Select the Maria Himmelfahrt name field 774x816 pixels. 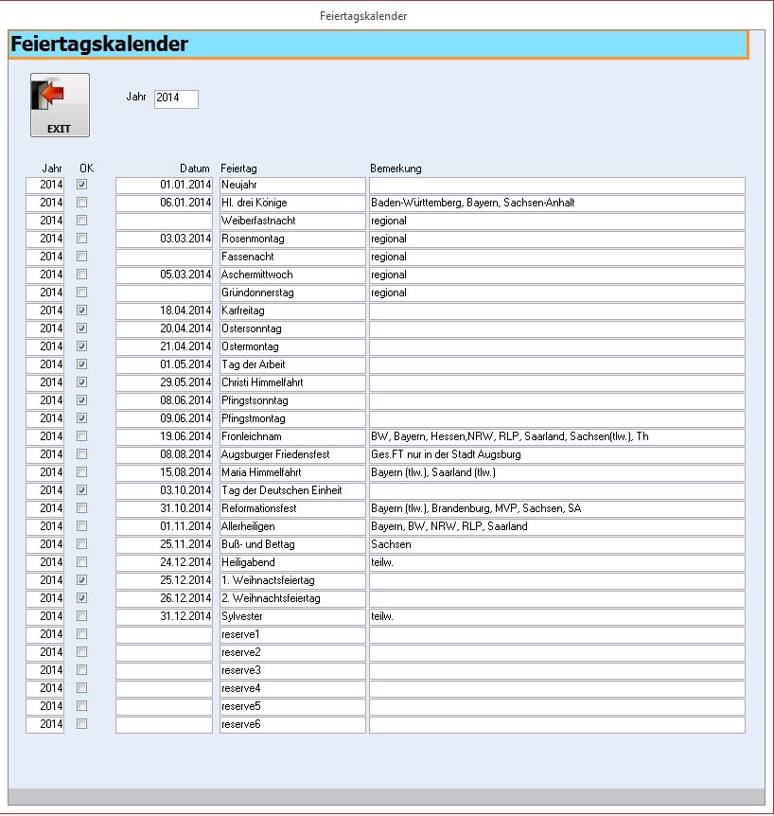(292, 473)
